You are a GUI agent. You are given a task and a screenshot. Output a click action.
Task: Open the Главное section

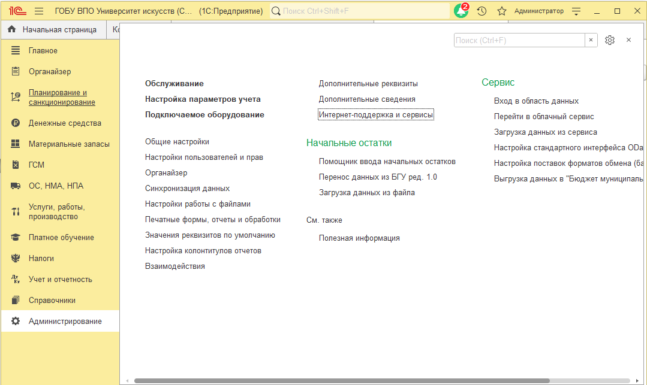(x=43, y=50)
